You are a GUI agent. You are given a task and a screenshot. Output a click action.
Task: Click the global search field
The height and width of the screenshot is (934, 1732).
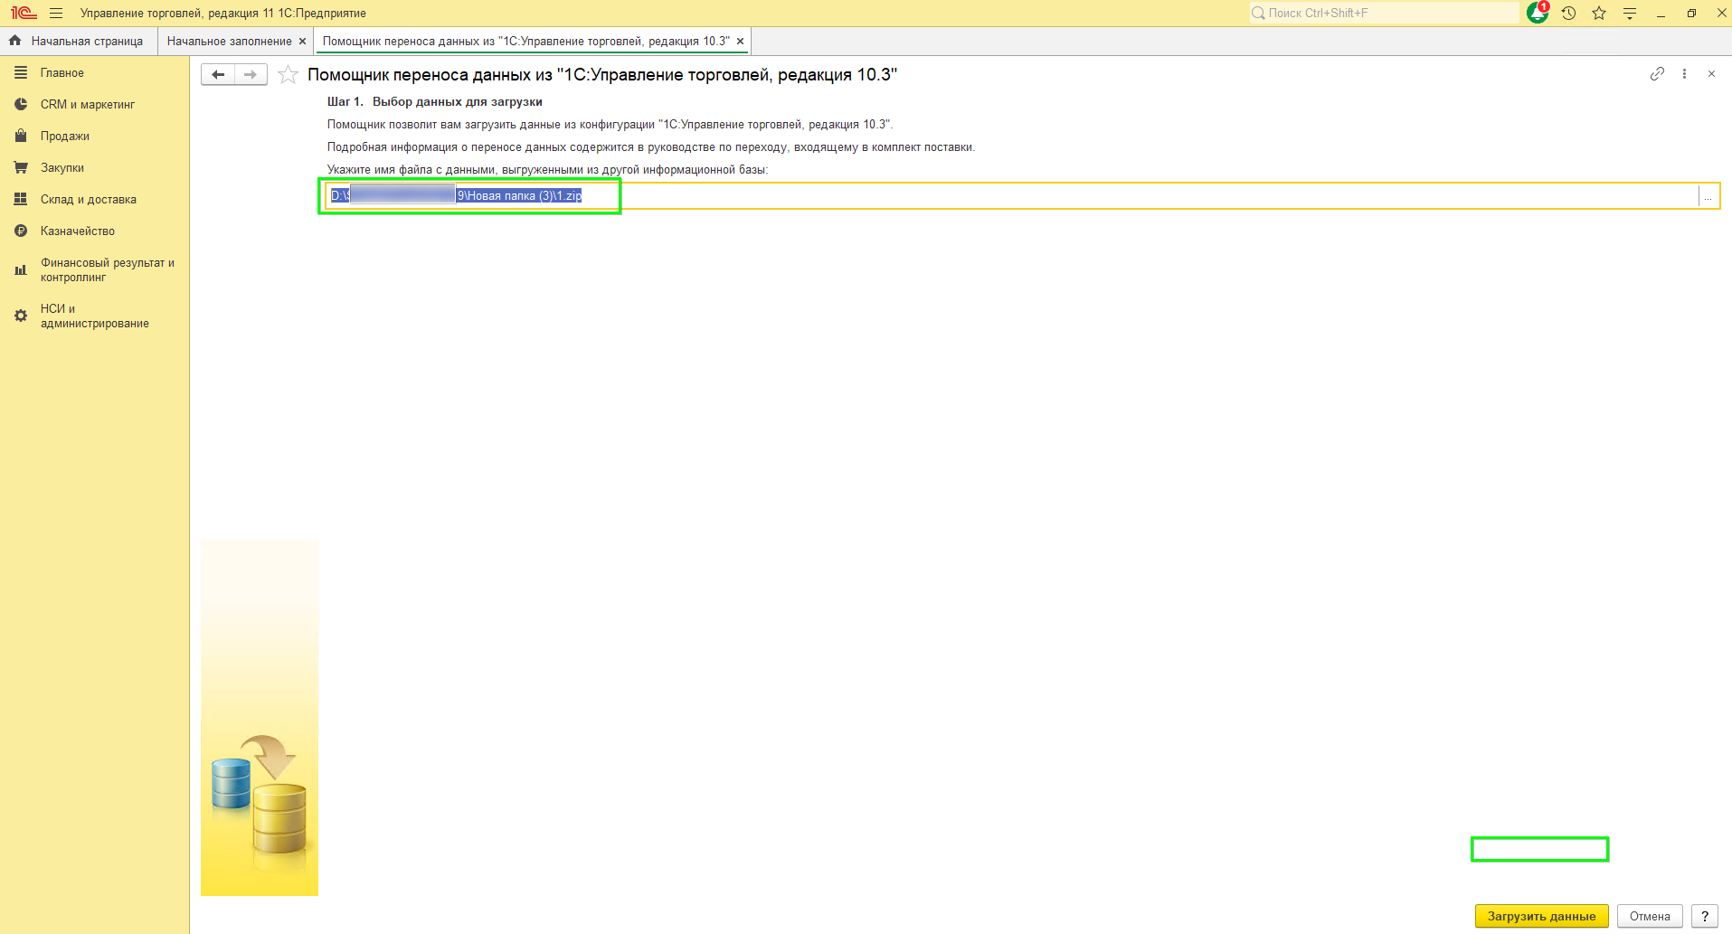[x=1384, y=13]
